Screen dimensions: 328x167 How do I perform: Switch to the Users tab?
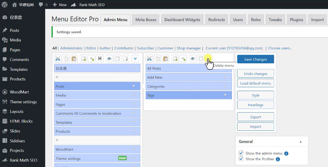click(238, 20)
